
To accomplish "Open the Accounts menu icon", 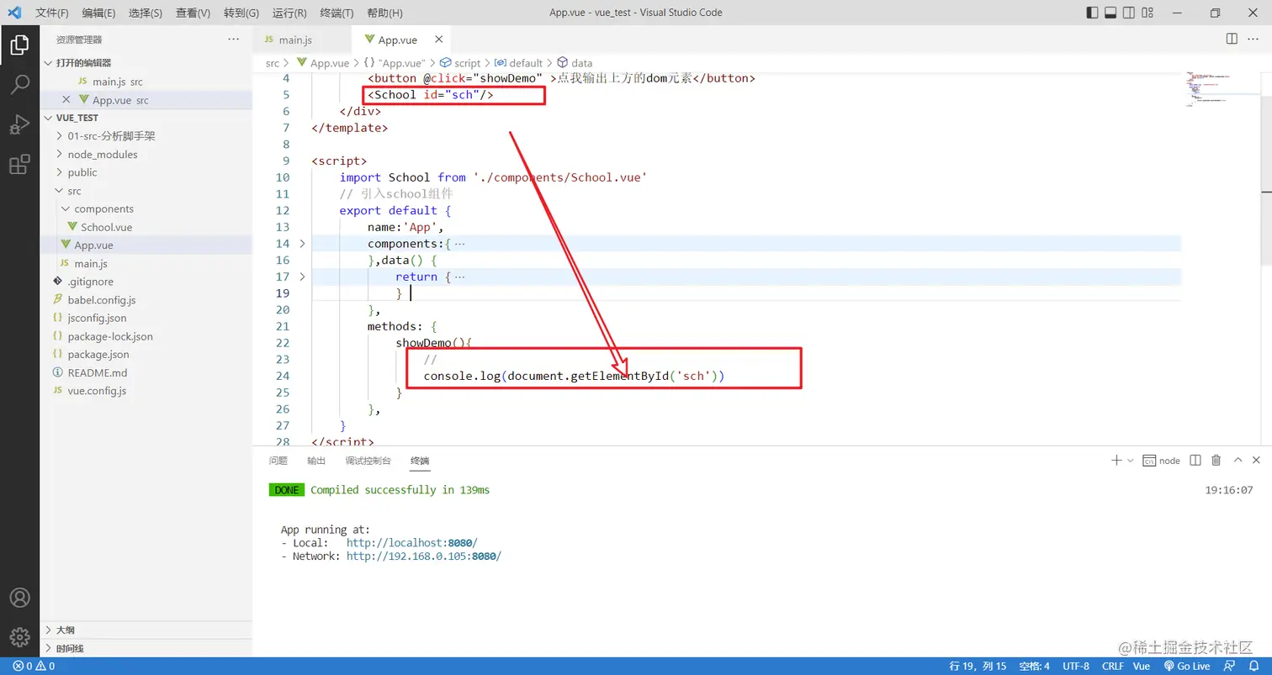I will click(x=19, y=598).
